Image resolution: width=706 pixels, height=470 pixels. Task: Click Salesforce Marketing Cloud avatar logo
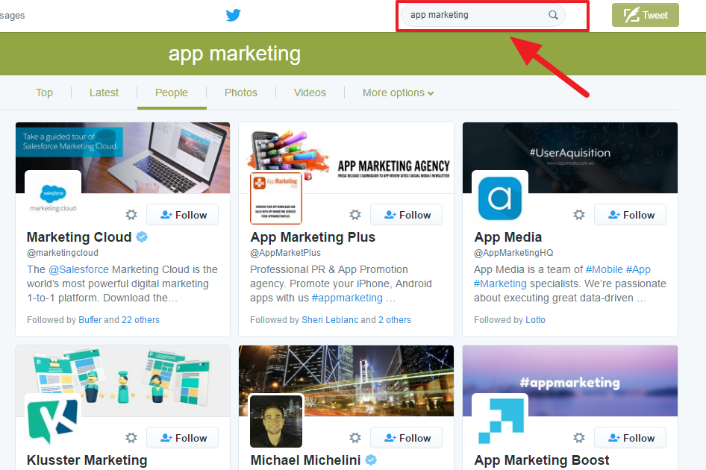click(53, 198)
